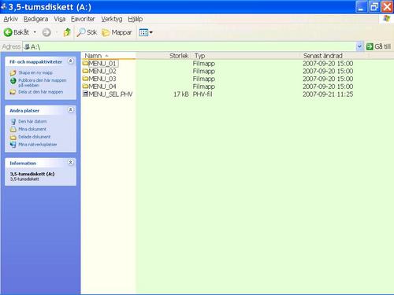
Task: Select the MENU_04 folder icon
Action: 85,86
